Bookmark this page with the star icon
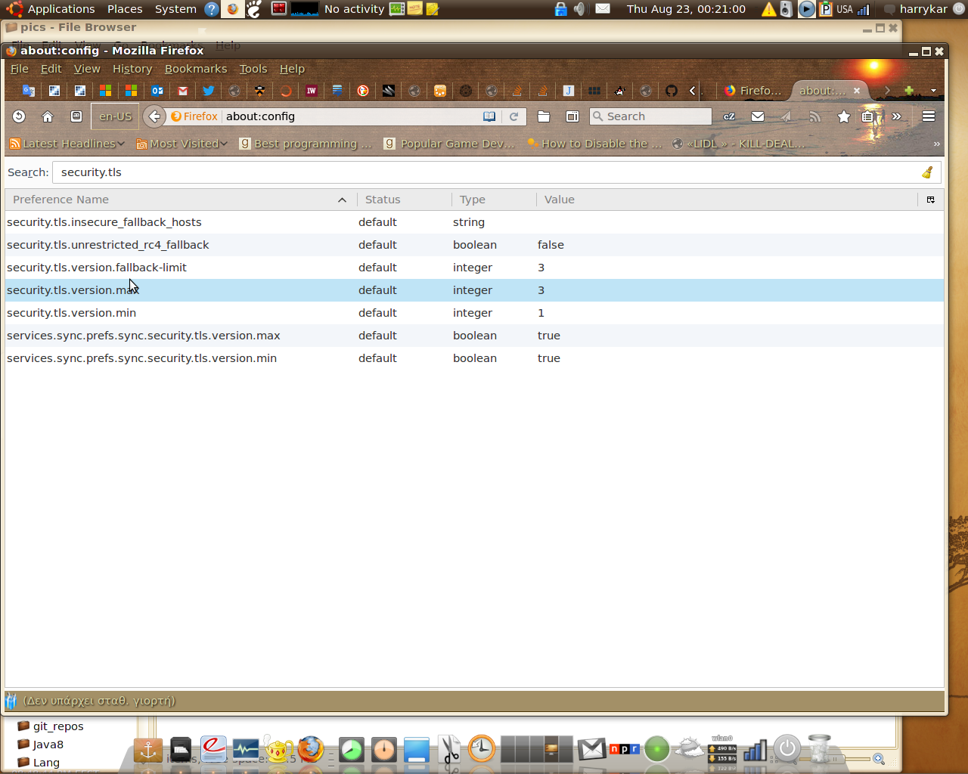968x774 pixels. (x=842, y=116)
